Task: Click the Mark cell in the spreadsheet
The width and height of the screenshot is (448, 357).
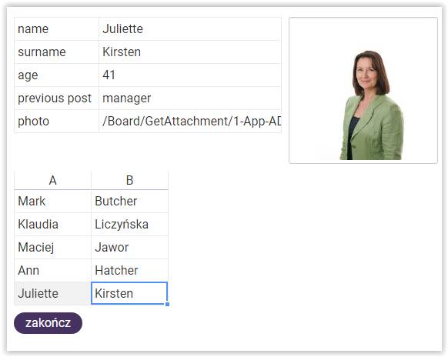Action: click(x=52, y=201)
